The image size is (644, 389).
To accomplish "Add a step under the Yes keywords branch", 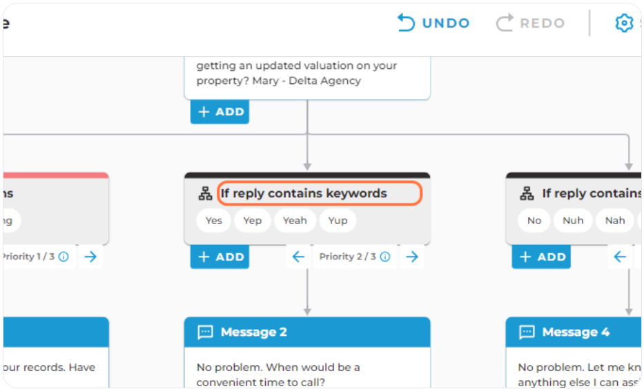I will [x=219, y=257].
